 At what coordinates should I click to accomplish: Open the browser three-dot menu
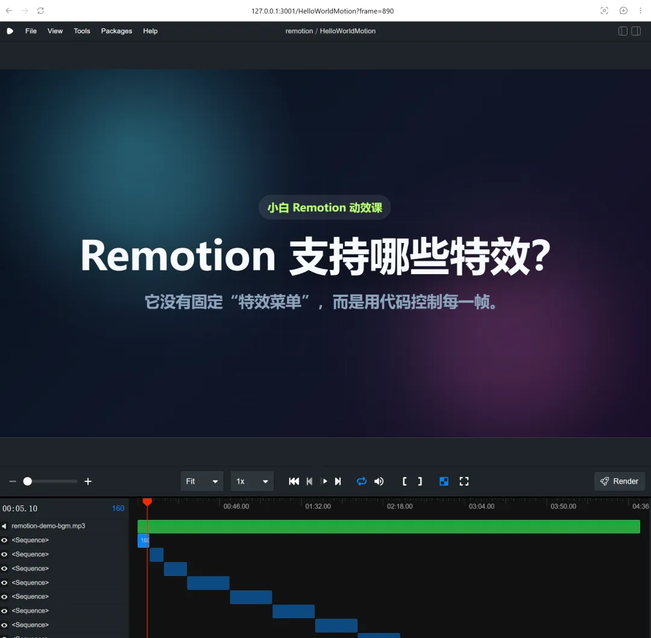[641, 11]
